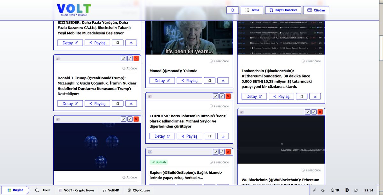Viewport: 383px width, 195px height.
Task: Expand the Sapien news card fullscreen
Action: [222, 152]
